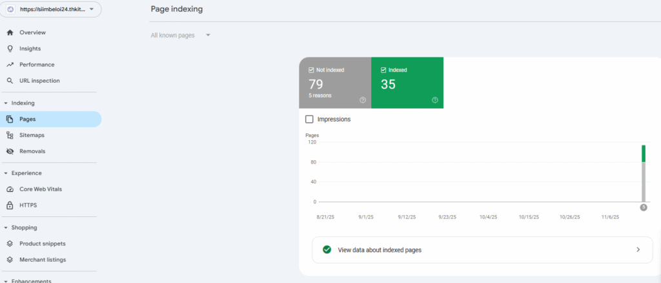Click the HTTPS padlock icon
Screen dimensions: 661x283
10,205
